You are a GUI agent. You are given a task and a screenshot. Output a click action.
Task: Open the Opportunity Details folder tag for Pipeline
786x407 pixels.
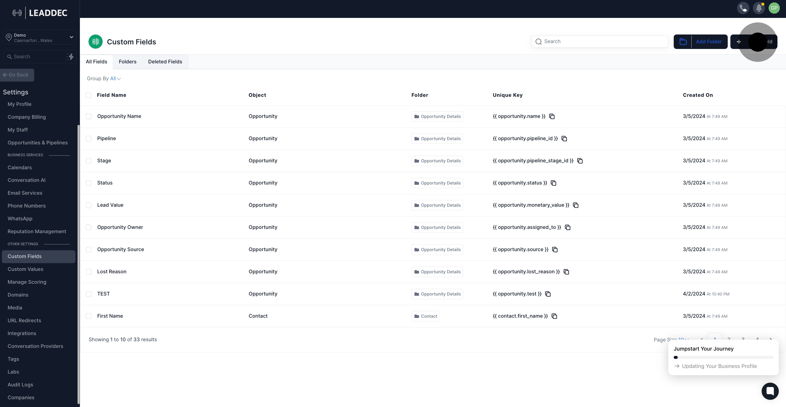[437, 139]
